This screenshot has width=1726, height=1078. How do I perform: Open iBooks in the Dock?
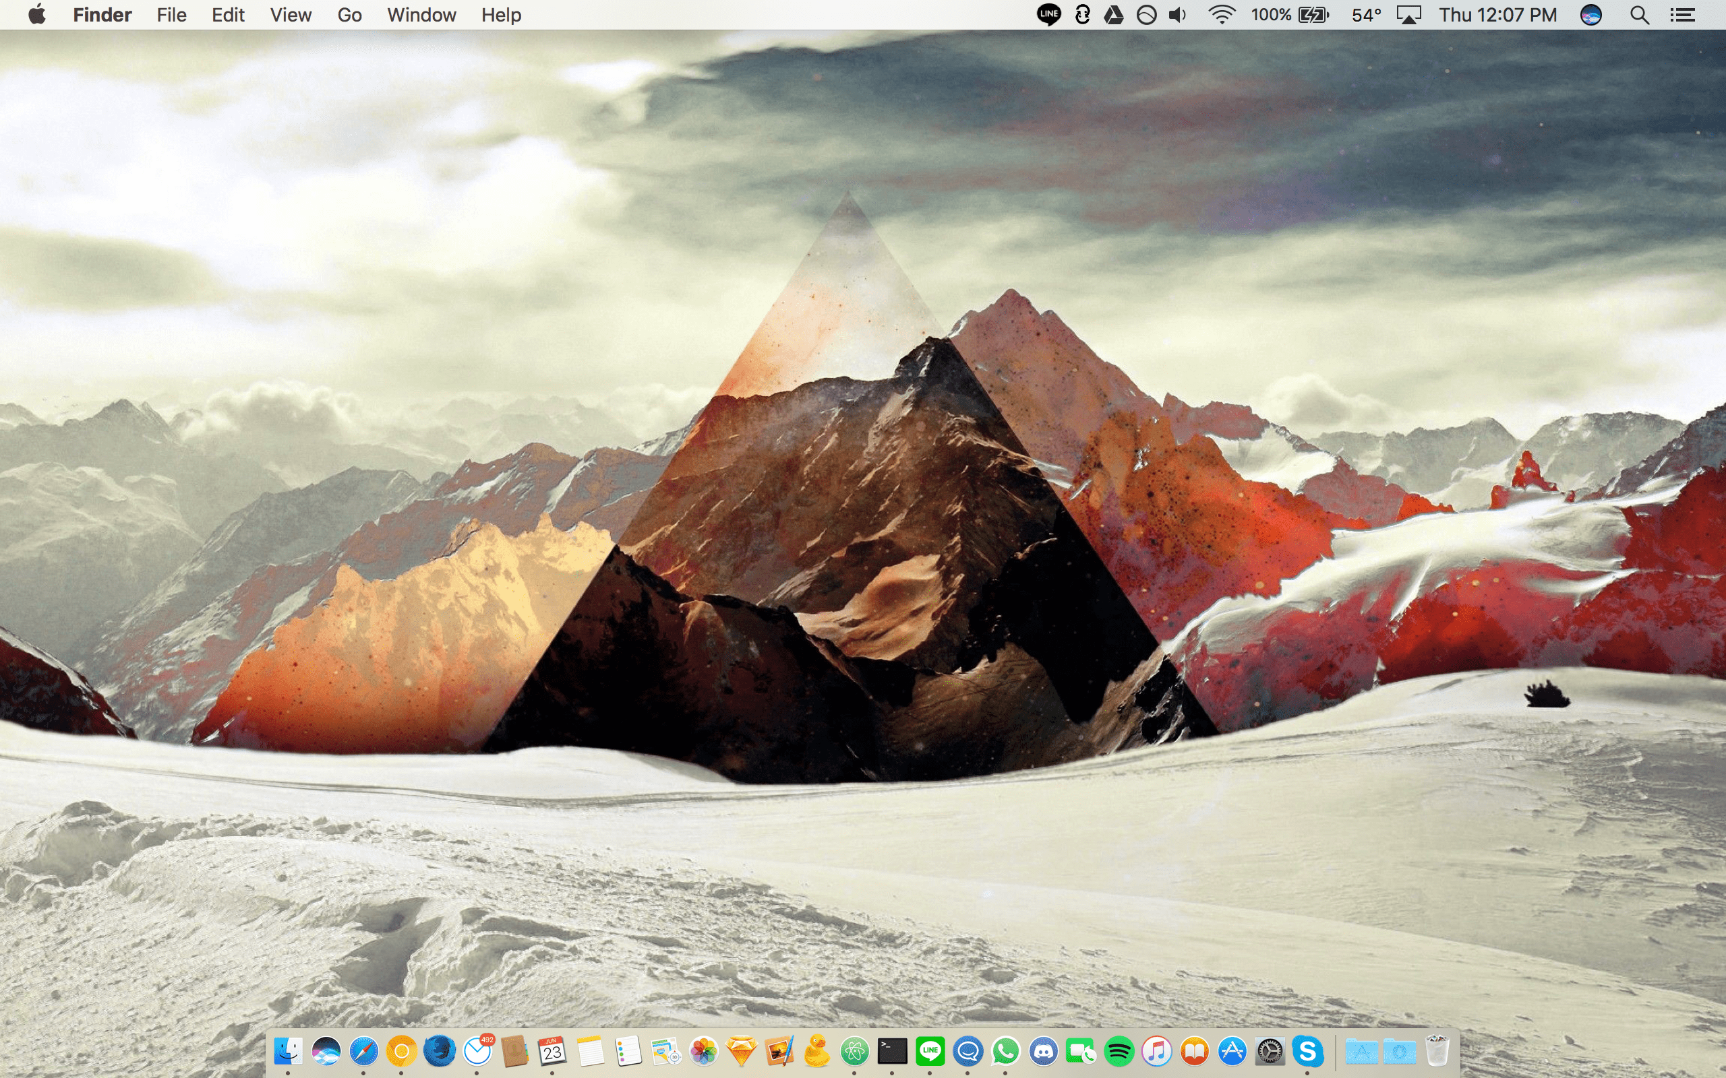[x=1195, y=1051]
